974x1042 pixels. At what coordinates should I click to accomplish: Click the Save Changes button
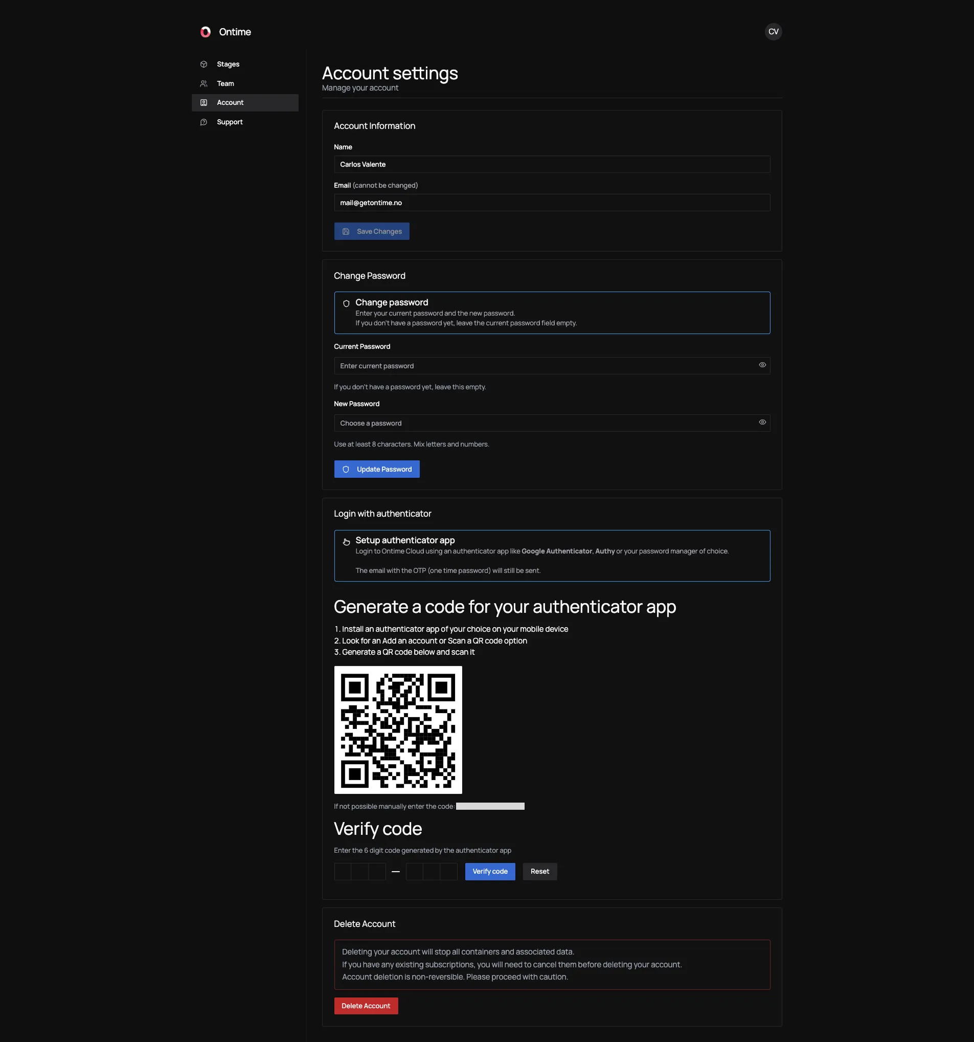372,231
